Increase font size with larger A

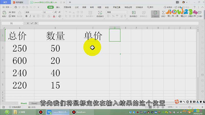(x=56, y=12)
